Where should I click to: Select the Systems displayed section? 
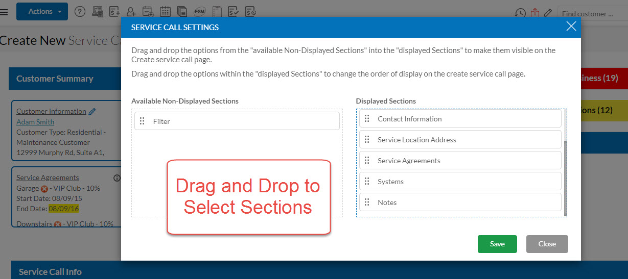tap(460, 181)
